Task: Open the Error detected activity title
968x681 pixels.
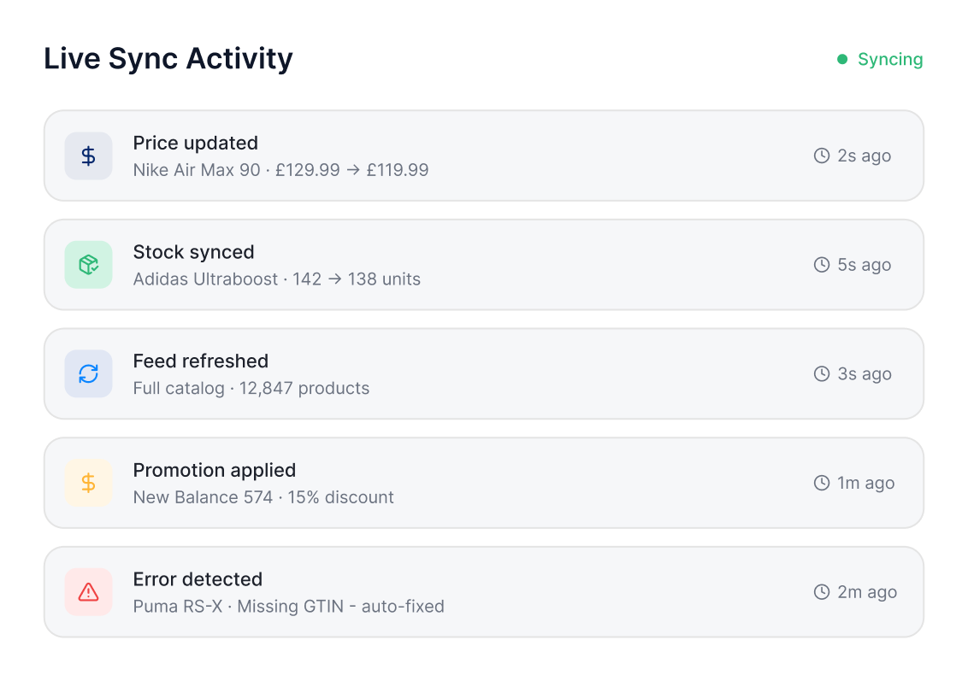Action: click(198, 579)
